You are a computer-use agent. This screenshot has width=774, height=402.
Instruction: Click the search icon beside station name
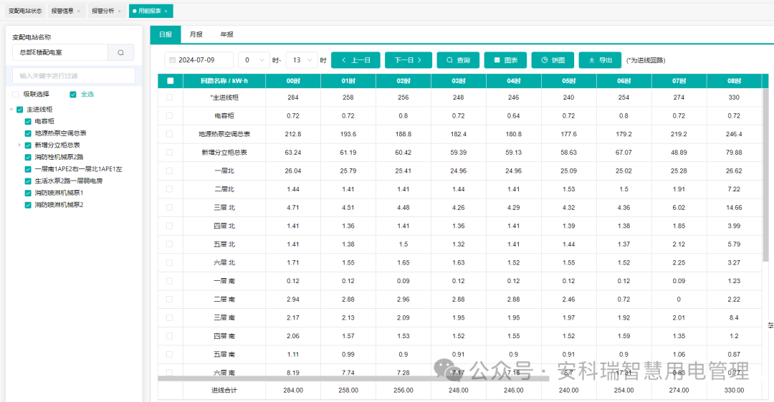[x=120, y=52]
